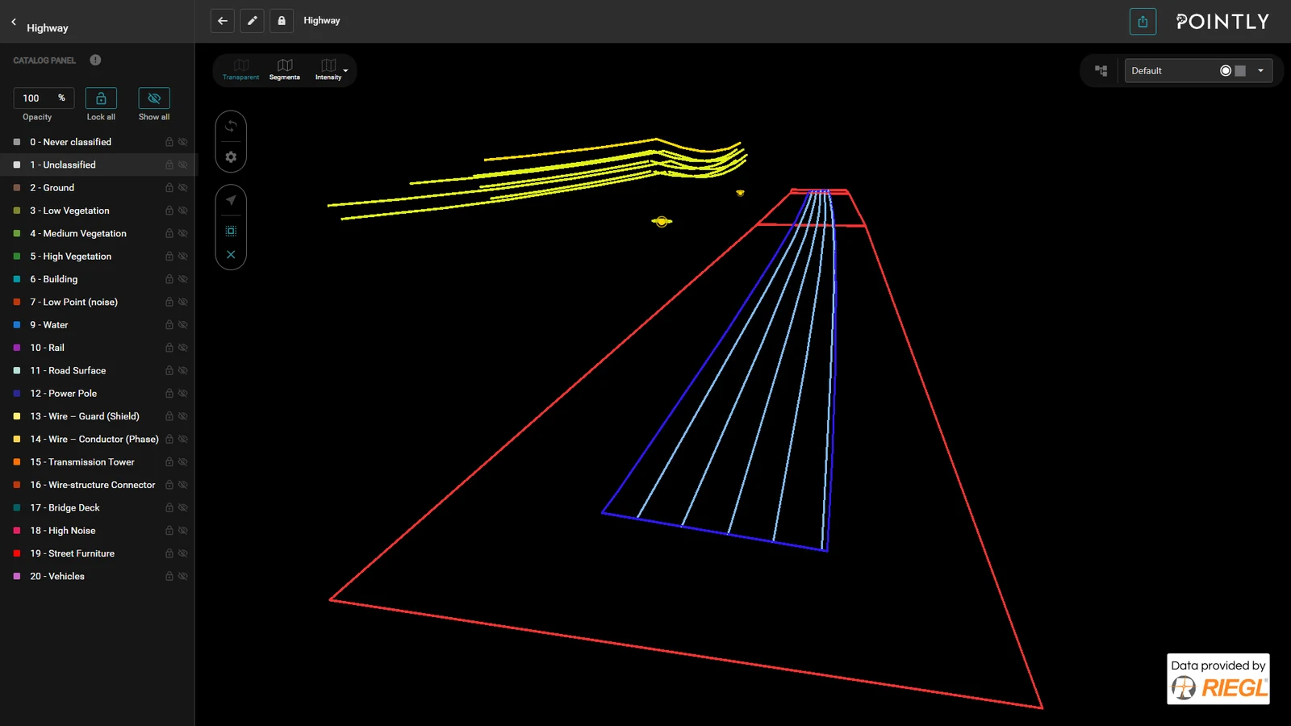Click the Lock all button
This screenshot has height=726, width=1291.
101,98
